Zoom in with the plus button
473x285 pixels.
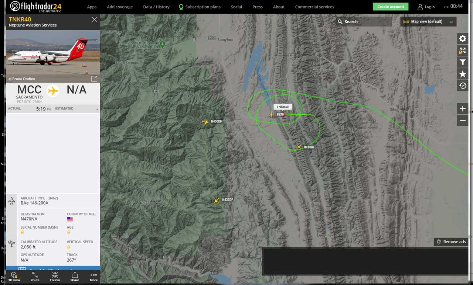click(463, 109)
